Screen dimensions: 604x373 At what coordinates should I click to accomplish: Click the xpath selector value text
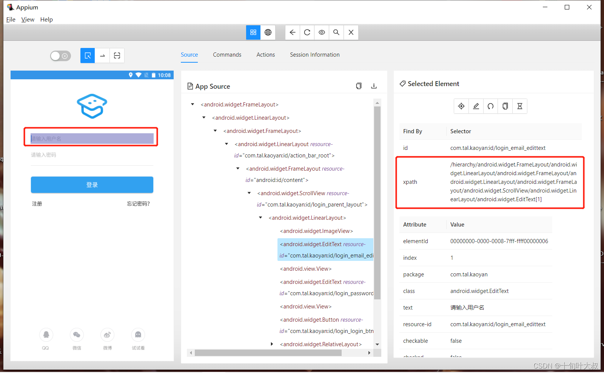coord(514,182)
